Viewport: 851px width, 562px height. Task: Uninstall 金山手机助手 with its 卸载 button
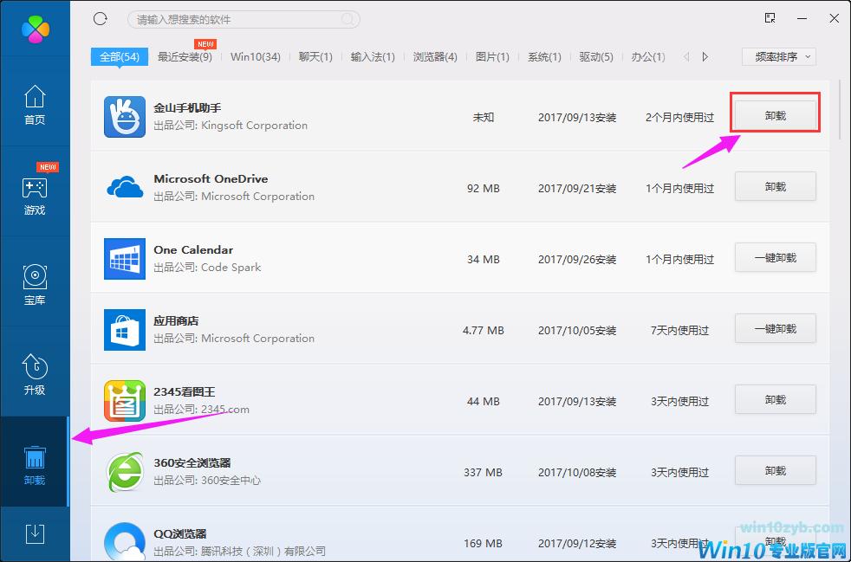pyautogui.click(x=775, y=116)
